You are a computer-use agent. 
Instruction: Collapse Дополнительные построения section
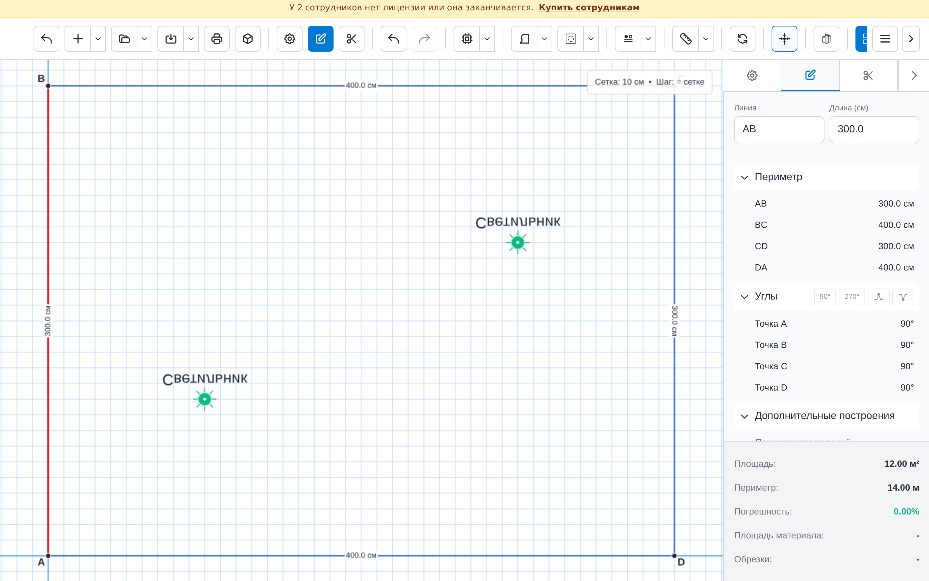point(826,416)
